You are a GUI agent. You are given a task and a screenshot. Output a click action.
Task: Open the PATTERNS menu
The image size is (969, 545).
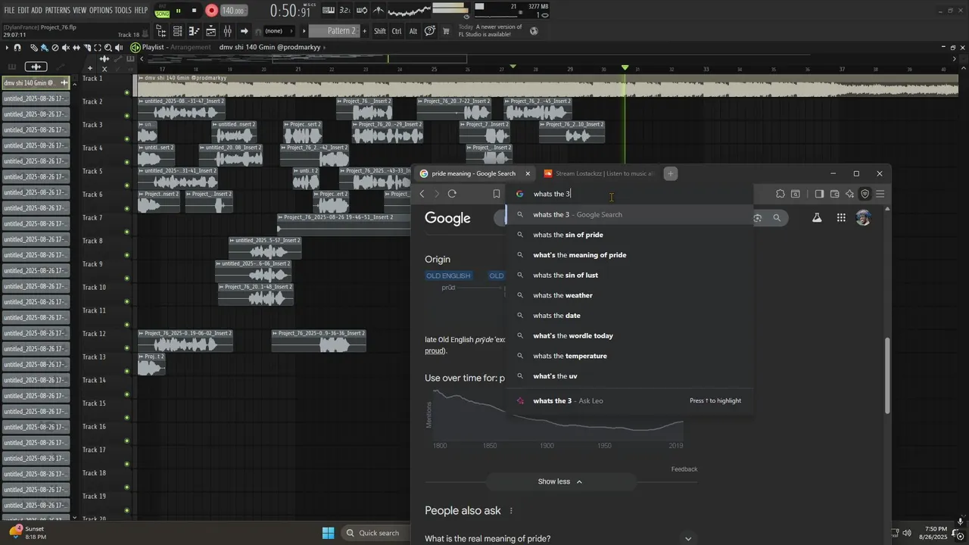(x=58, y=10)
